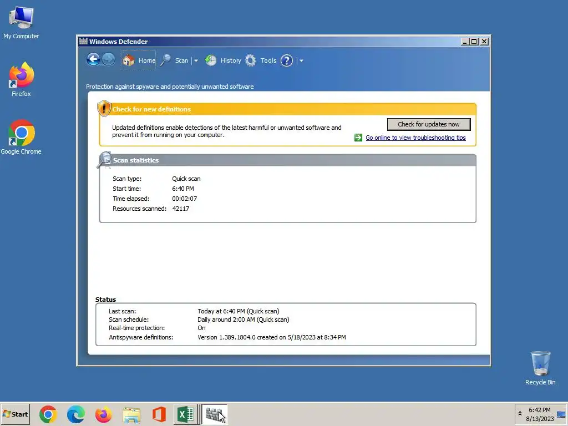Click the system tray monitor icon
Screen dimensions: 568x426
[x=561, y=414]
